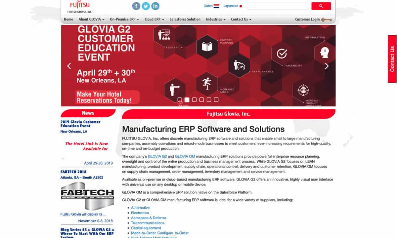
Task: Click the red search magnifier button
Action: coord(321,6)
